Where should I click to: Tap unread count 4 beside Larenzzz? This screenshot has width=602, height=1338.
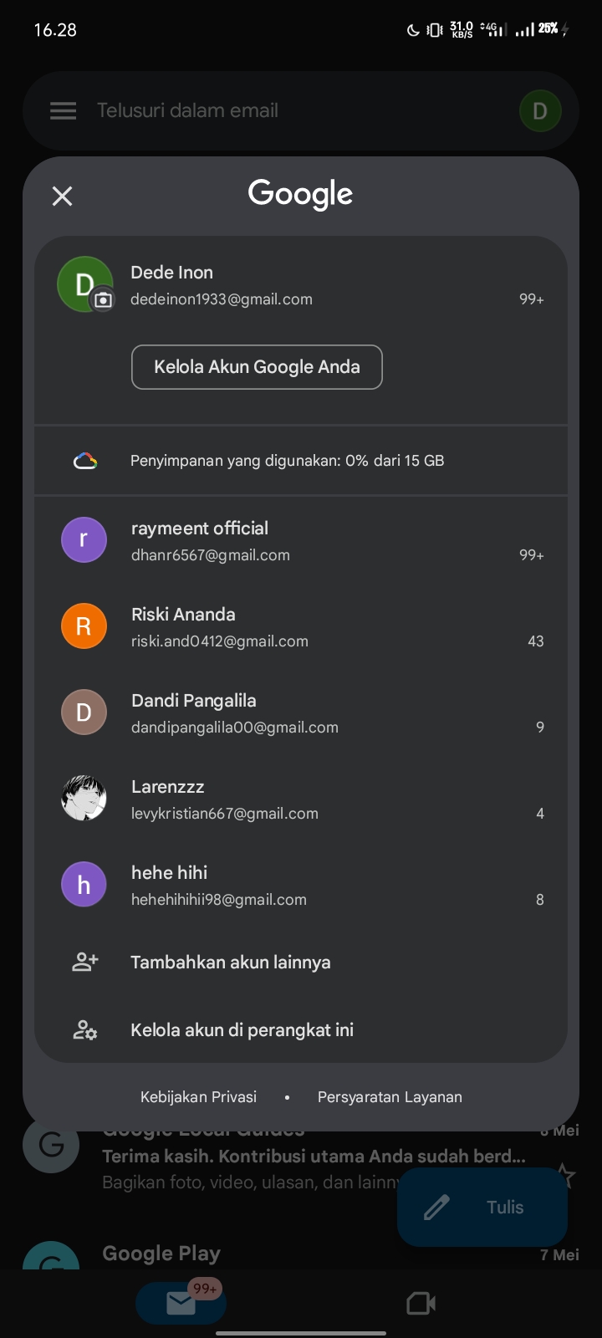tap(540, 814)
